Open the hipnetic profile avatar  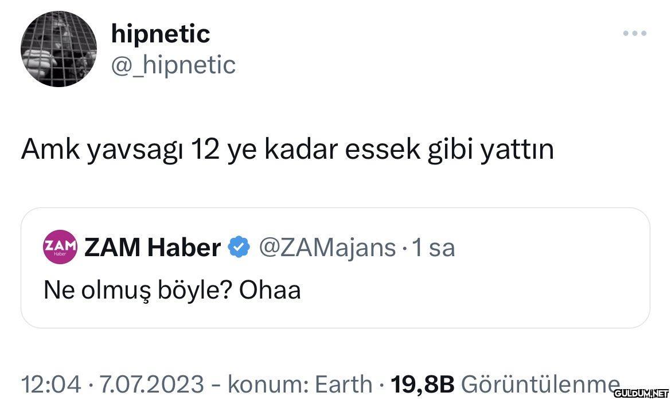coord(58,49)
